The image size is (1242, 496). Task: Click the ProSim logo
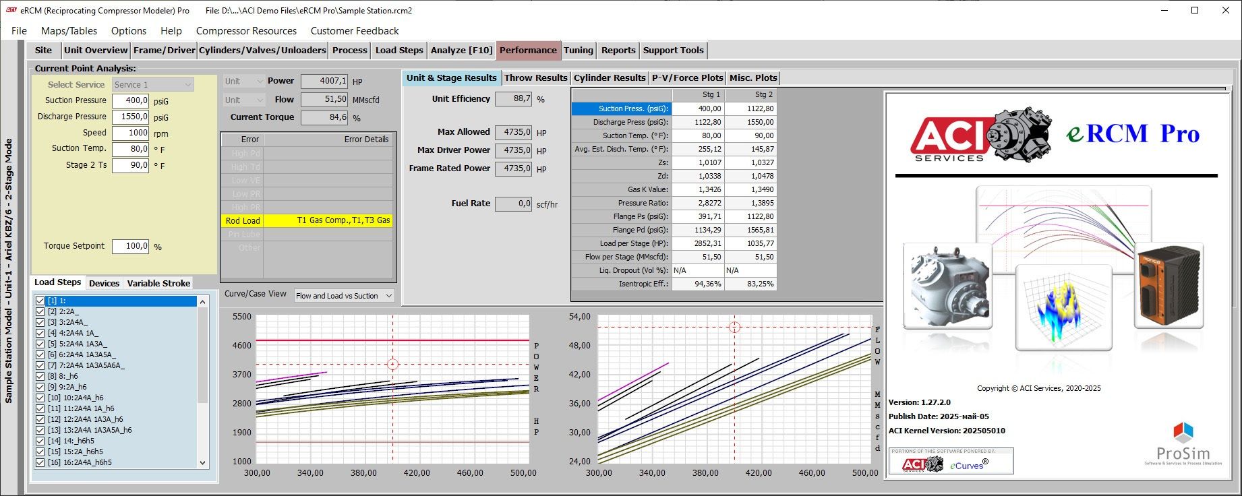[x=1183, y=445]
